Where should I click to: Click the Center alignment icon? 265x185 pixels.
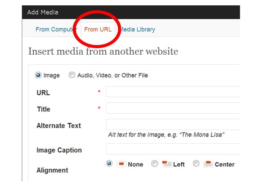click(x=208, y=164)
